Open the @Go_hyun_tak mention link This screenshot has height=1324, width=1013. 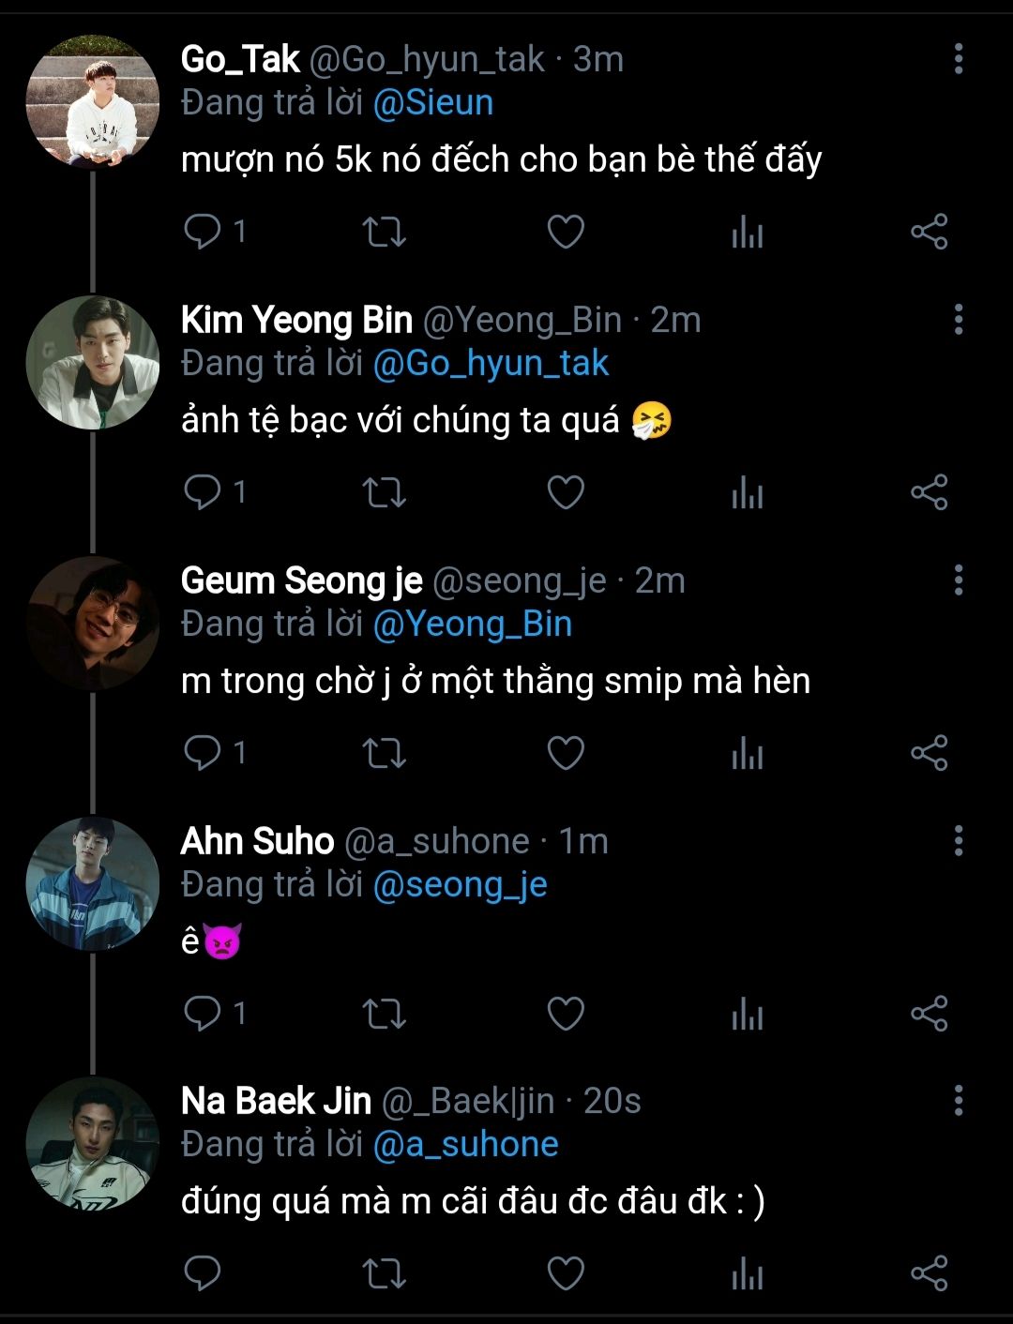[x=491, y=363]
